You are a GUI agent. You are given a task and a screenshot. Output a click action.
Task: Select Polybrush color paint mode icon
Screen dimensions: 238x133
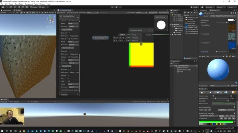coord(218,92)
